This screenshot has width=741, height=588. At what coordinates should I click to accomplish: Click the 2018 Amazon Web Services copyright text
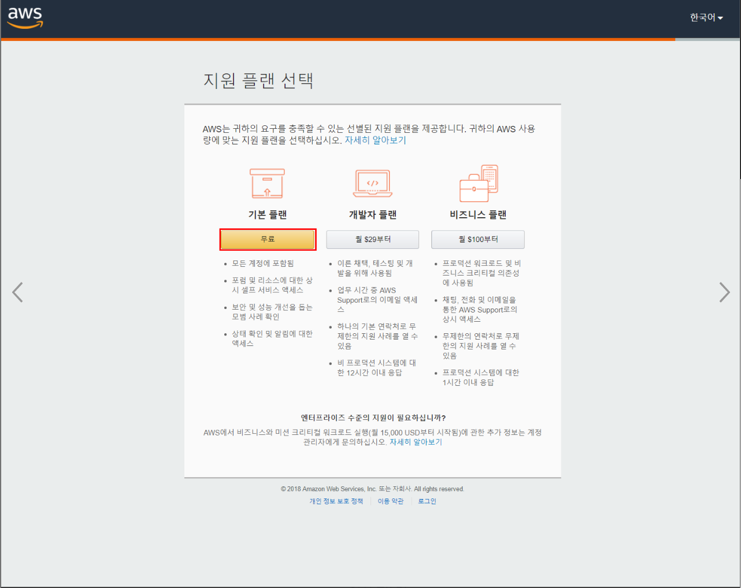click(x=372, y=489)
